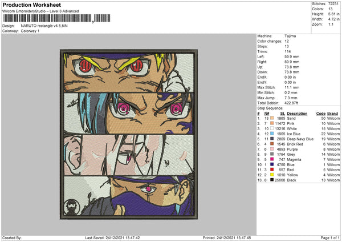Click stitch count 25666 in Black row

coord(280,180)
